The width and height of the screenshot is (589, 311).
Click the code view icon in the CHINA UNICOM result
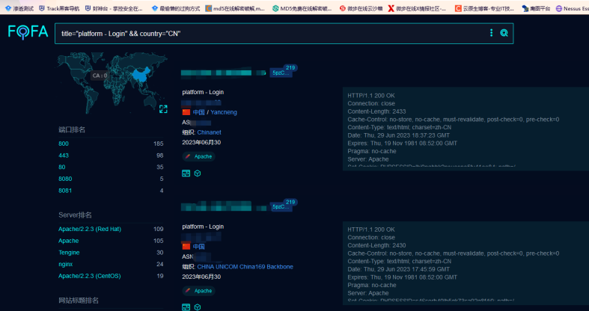click(x=186, y=307)
